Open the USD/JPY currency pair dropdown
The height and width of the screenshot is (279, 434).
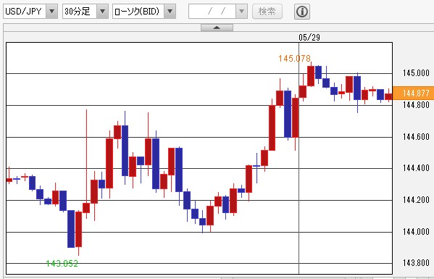click(30, 12)
